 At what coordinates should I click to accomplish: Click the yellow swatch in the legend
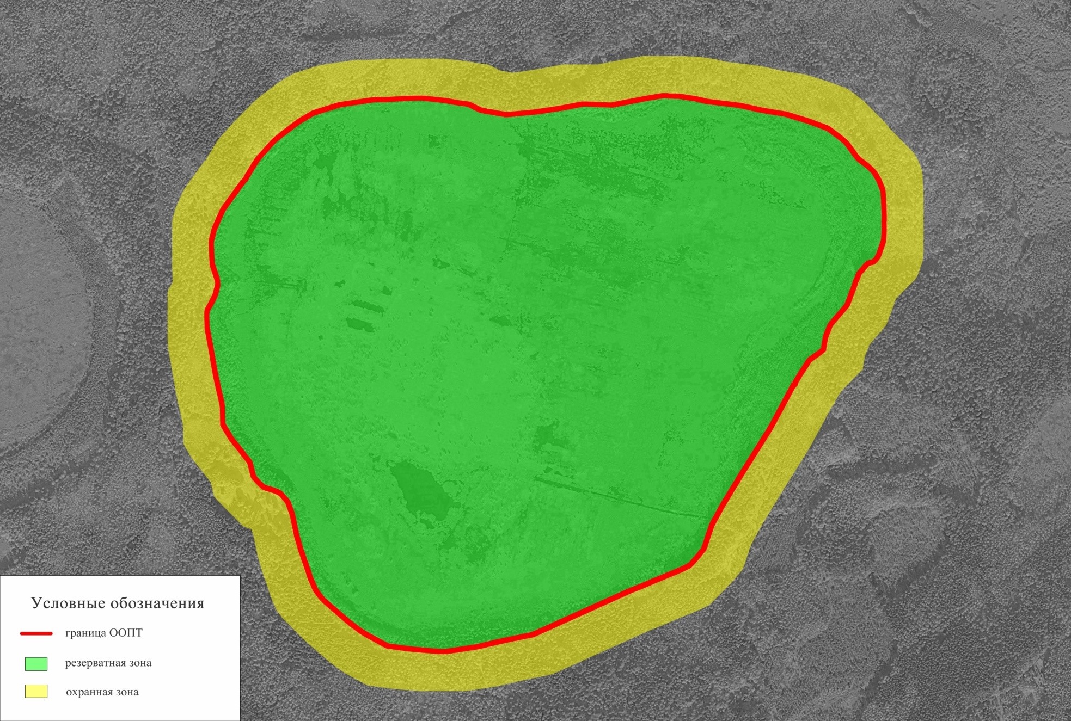point(36,692)
